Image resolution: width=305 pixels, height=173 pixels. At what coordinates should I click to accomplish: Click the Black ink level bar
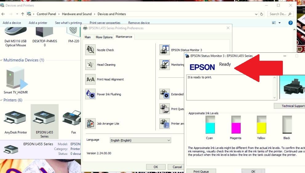pos(287,125)
